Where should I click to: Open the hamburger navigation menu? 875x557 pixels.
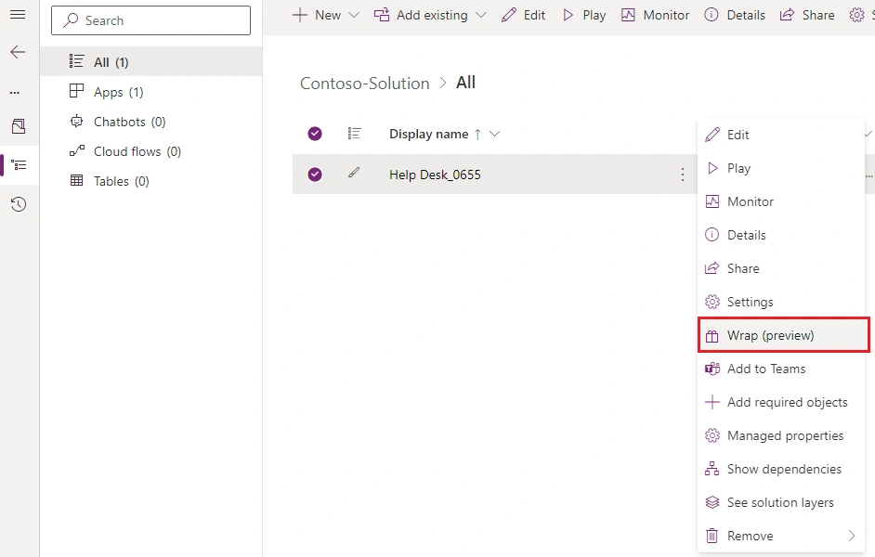[x=18, y=15]
